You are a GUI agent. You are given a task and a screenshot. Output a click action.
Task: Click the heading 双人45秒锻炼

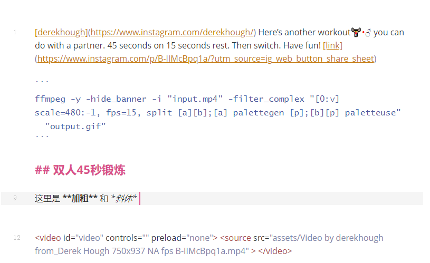89,170
